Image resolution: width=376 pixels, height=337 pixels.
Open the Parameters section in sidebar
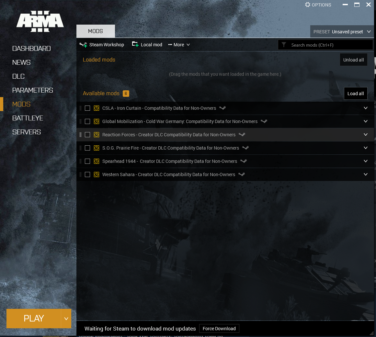[33, 90]
